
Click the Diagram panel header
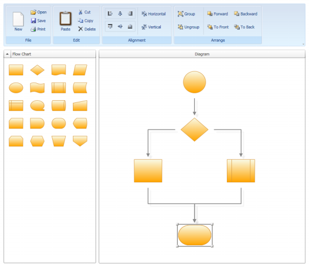click(x=202, y=54)
